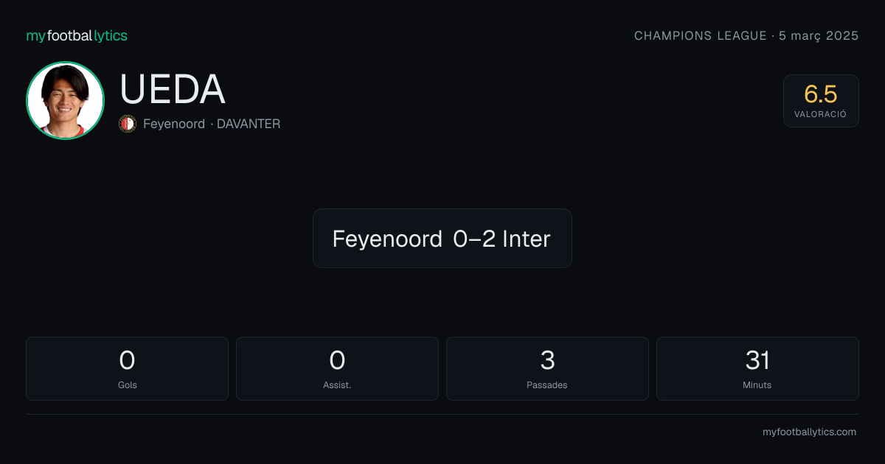The height and width of the screenshot is (464, 885).
Task: Click the Feyenoord 0–2 Inter score box
Action: point(442,238)
